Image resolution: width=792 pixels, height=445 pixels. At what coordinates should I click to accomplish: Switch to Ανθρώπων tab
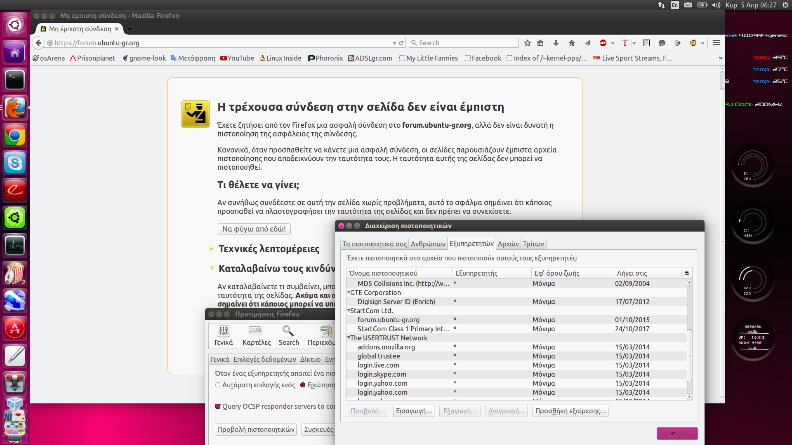click(x=428, y=244)
